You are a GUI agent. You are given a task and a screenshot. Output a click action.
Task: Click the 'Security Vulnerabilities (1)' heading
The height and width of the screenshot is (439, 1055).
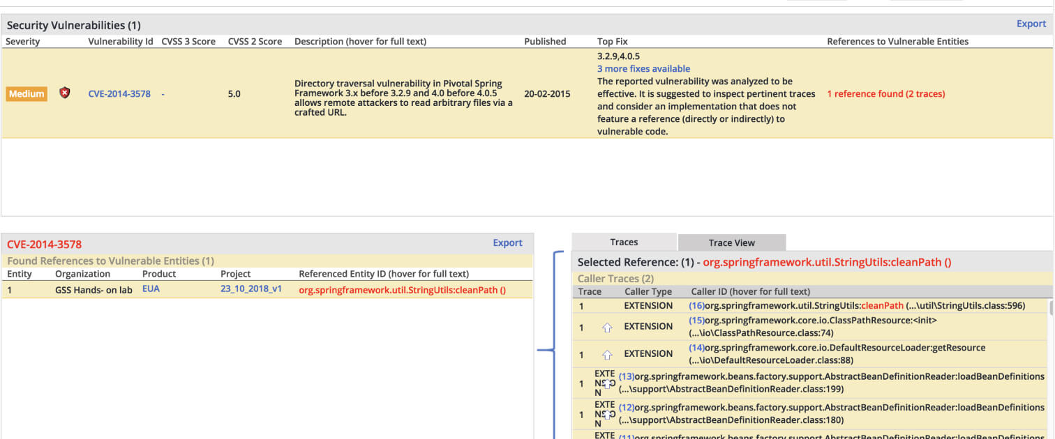74,25
